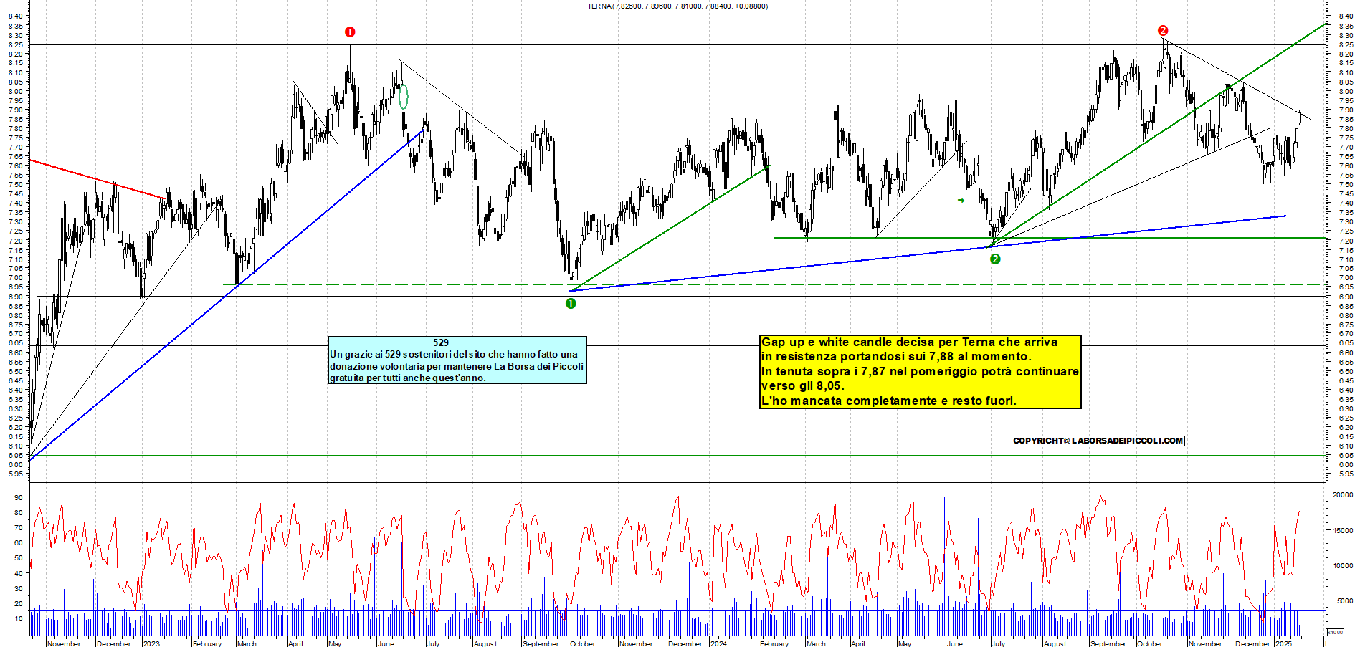Viewport: 1355px width, 647px height.
Task: Click the horizontal green line at 6.05
Action: point(677,455)
